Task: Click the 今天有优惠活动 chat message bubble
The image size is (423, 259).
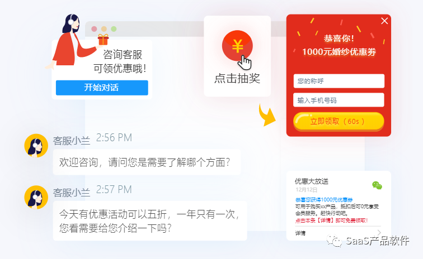Action: [150, 221]
